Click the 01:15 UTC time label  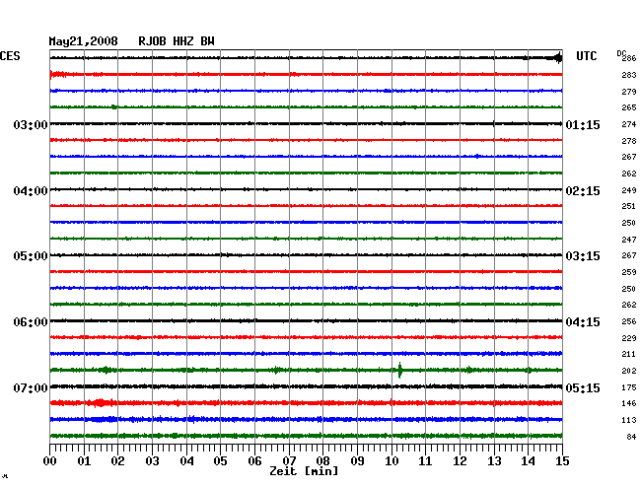point(583,124)
